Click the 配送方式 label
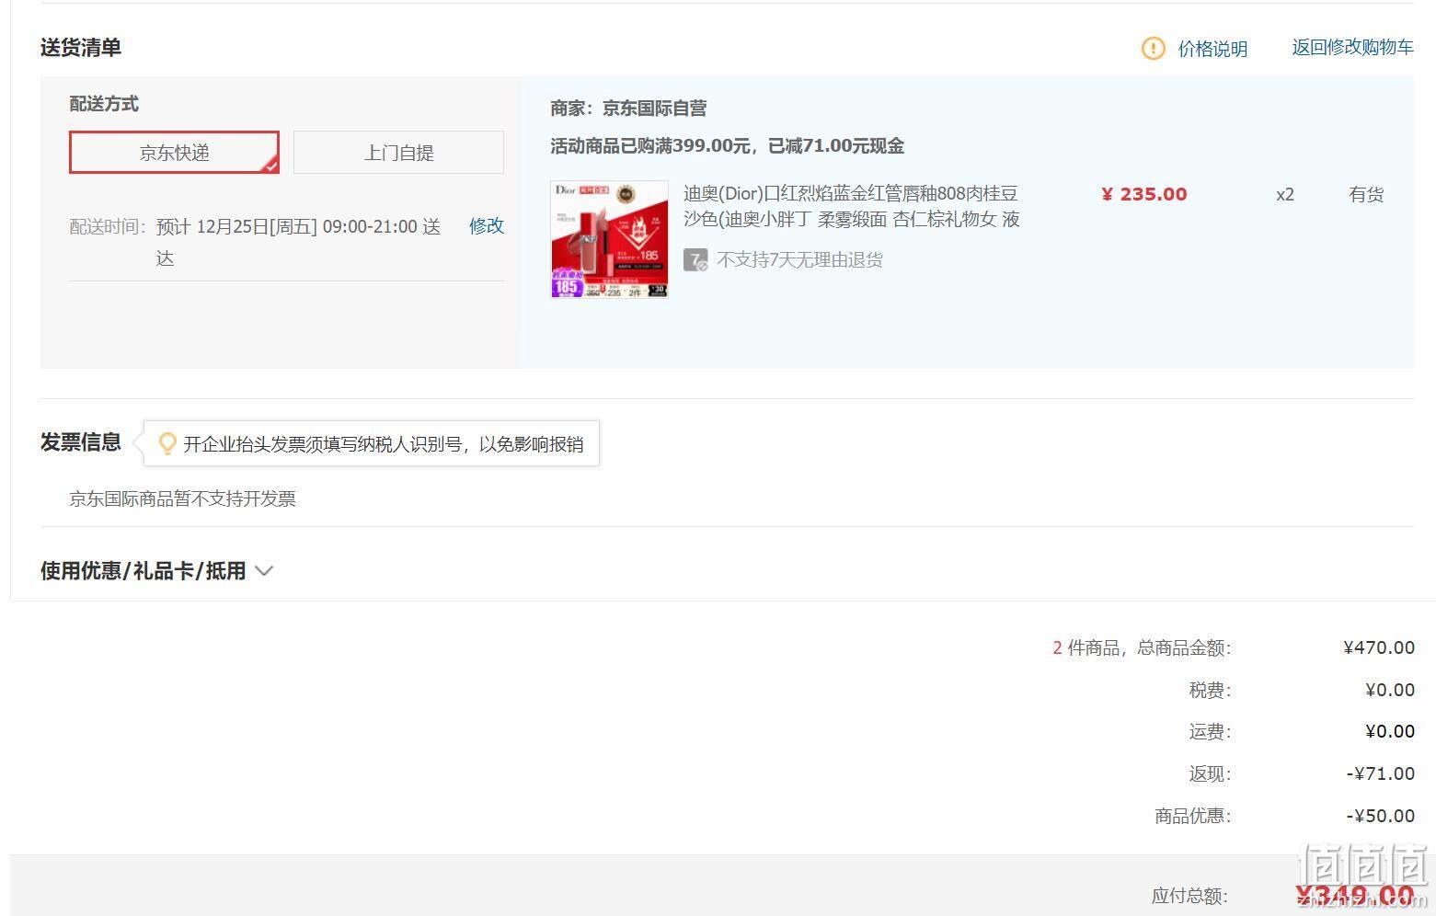 104,104
